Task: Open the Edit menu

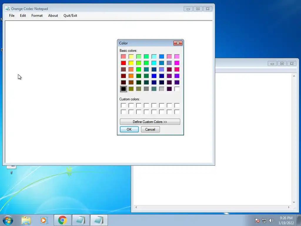Action: pyautogui.click(x=23, y=16)
